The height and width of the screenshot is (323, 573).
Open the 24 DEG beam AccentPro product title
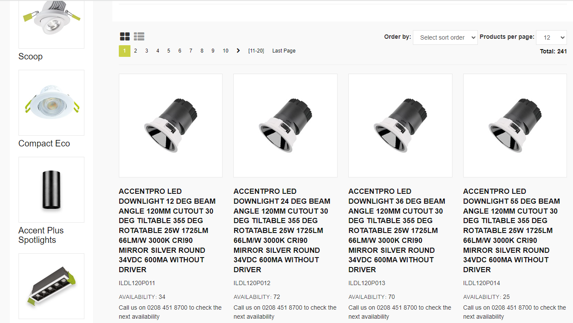[282, 230]
